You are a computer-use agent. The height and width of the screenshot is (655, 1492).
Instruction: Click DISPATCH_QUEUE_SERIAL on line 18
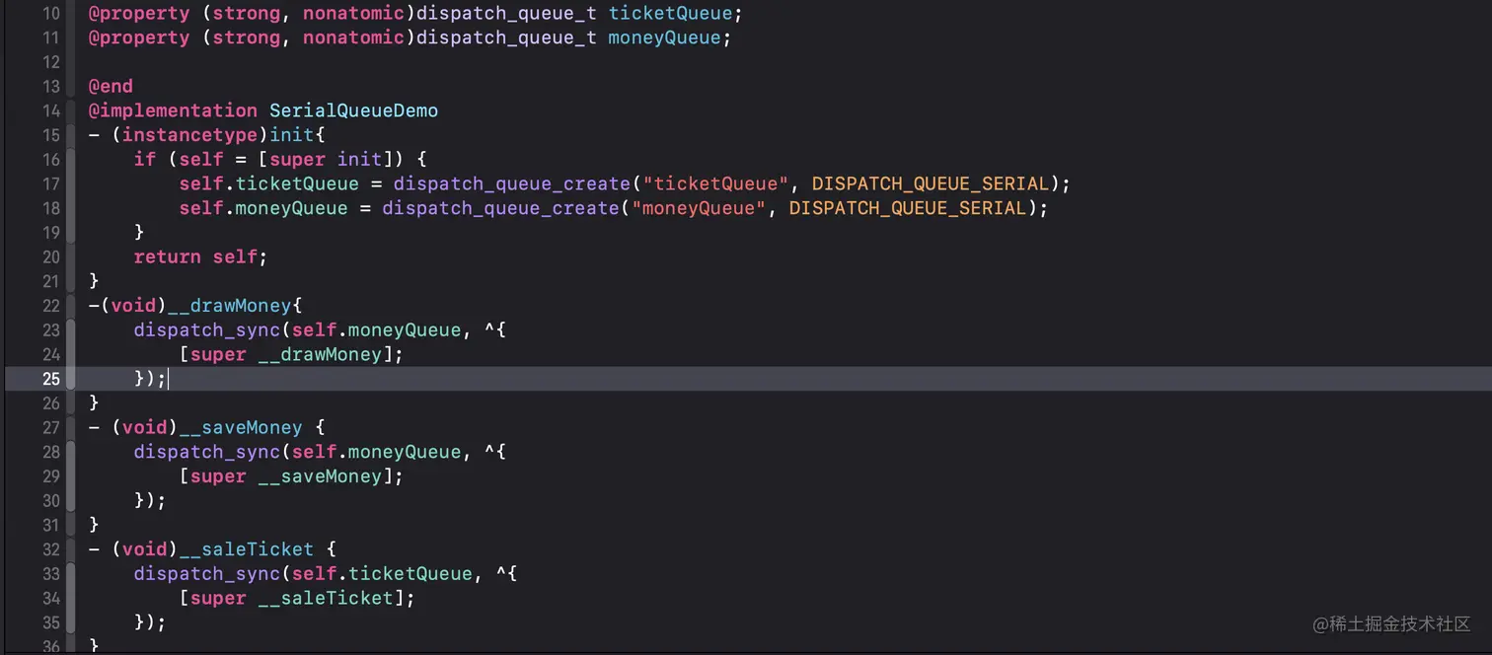pos(907,208)
